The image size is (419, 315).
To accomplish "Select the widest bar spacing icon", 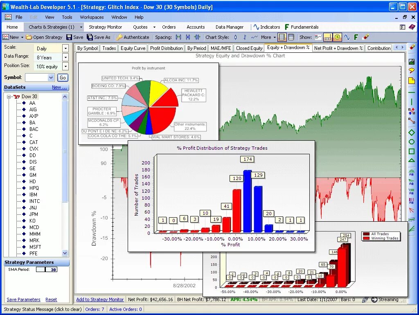I will [178, 37].
